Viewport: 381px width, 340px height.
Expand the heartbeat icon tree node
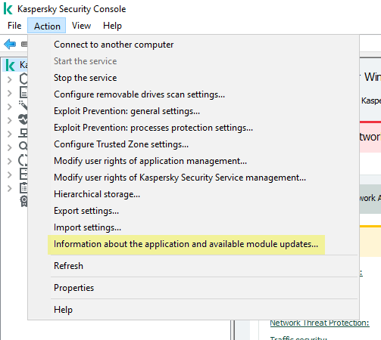10,120
